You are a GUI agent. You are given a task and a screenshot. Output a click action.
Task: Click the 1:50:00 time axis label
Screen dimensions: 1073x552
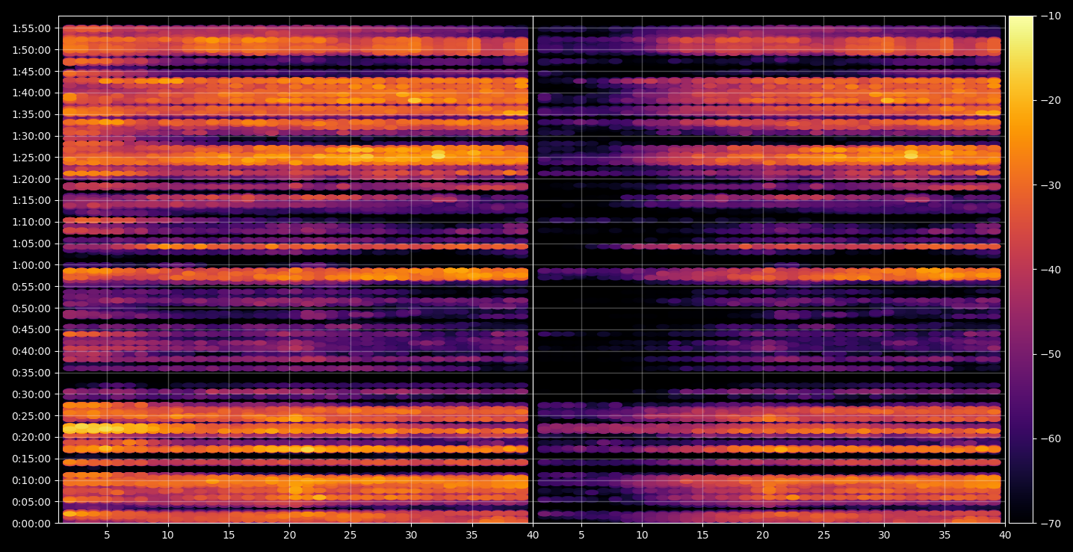click(31, 50)
